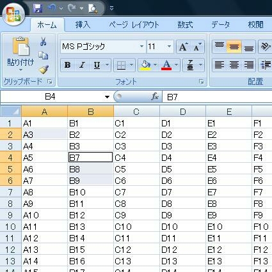Copy selection with the copy icon
The width and height of the screenshot is (272, 272).
coord(44,56)
